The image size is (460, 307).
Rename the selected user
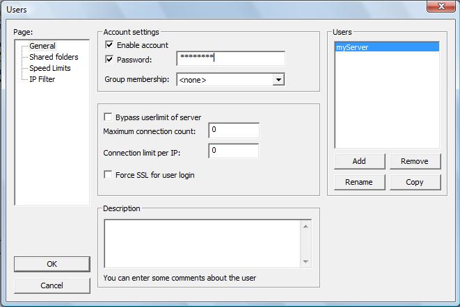(x=359, y=182)
